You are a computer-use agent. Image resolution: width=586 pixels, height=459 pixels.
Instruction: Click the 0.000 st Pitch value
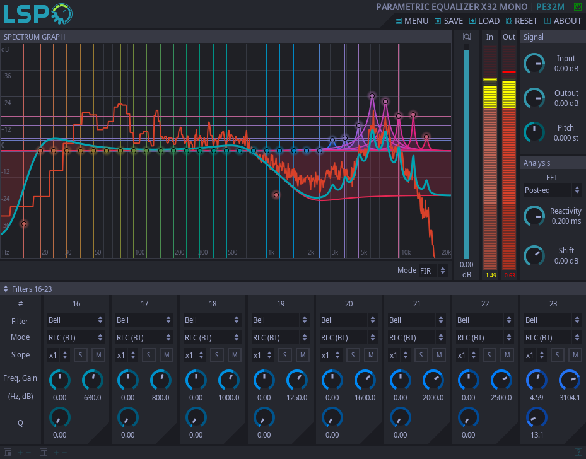point(566,138)
